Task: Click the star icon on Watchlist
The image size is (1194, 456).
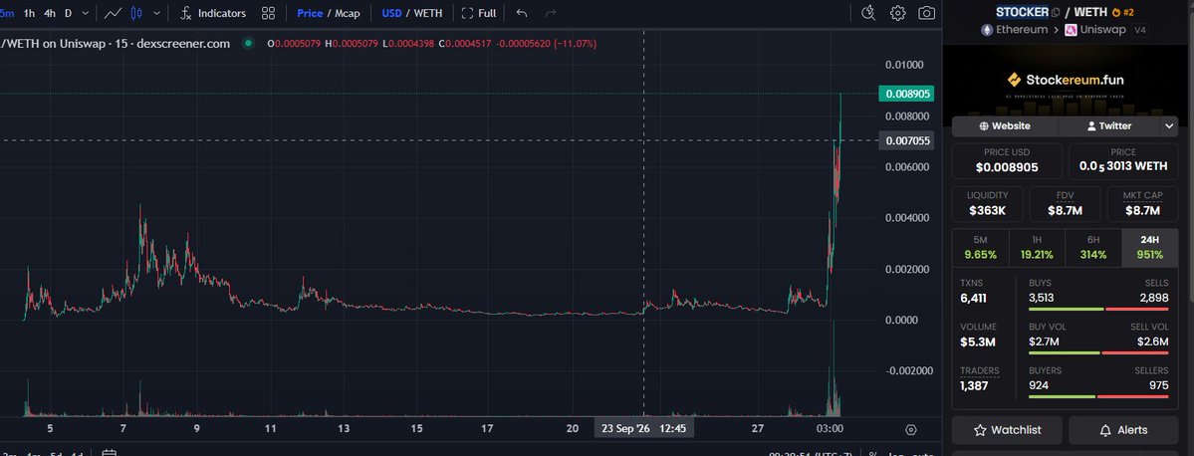Action: (x=980, y=430)
